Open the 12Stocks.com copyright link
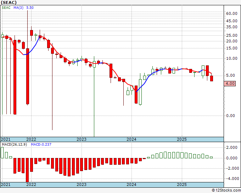 pyautogui.click(x=226, y=191)
